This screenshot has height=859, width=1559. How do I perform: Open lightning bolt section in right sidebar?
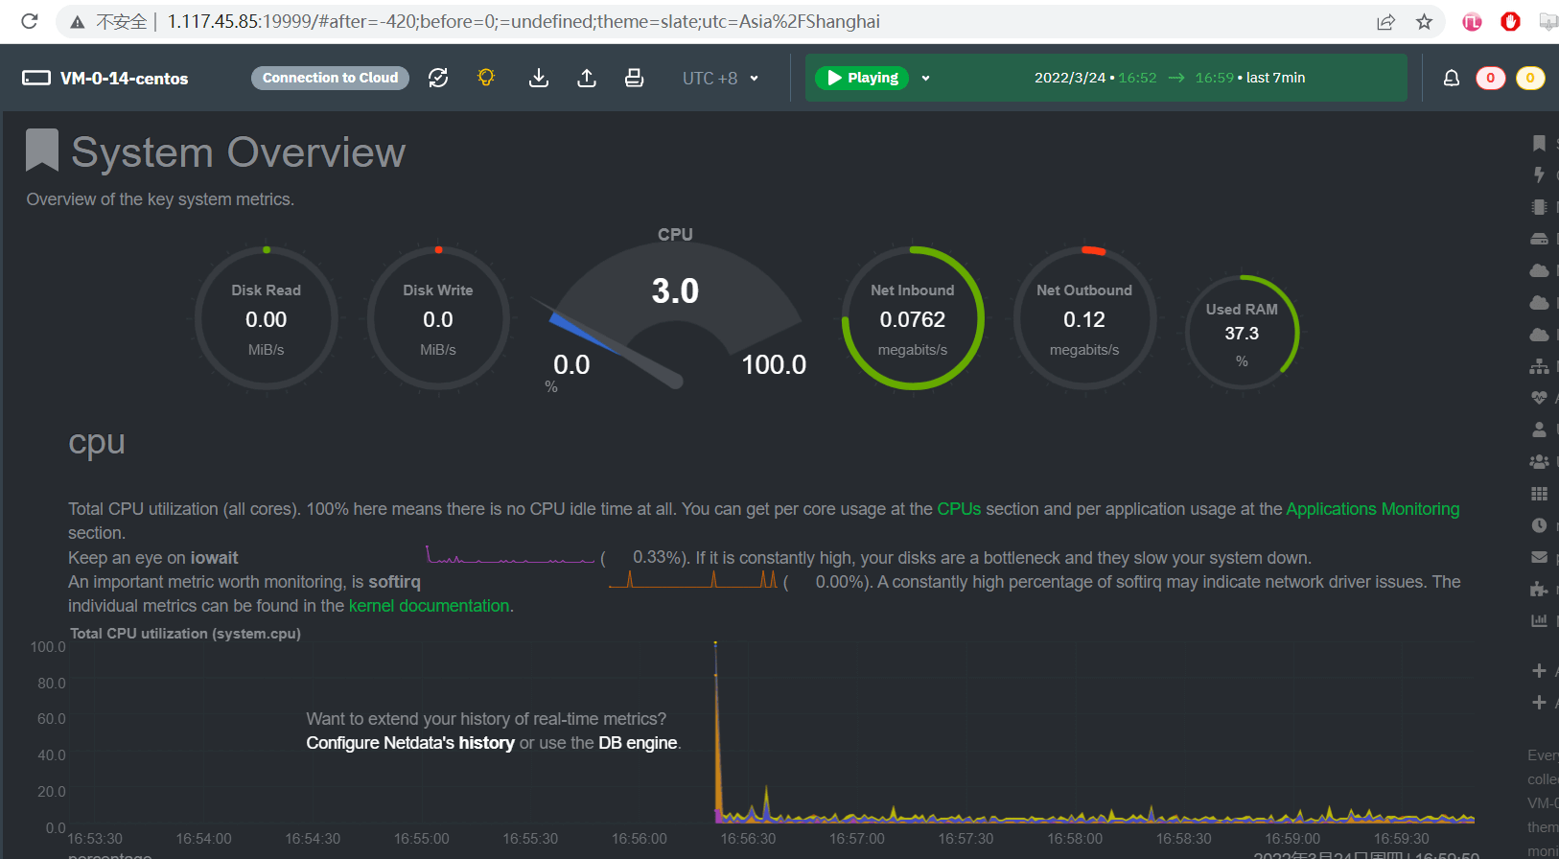point(1539,174)
